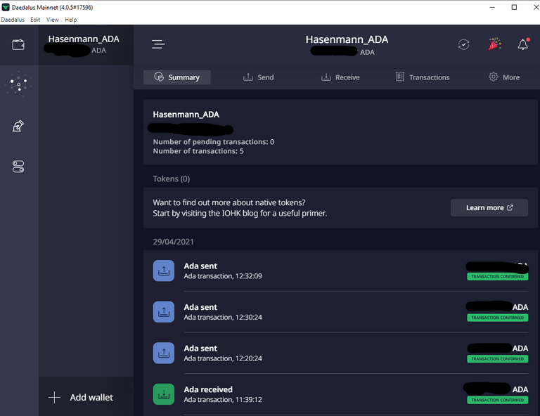The height and width of the screenshot is (416, 540).
Task: Open the party popper newsfeed update icon
Action: click(494, 44)
